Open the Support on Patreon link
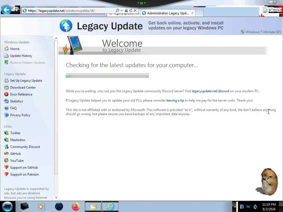283x212 pixels. (24, 174)
